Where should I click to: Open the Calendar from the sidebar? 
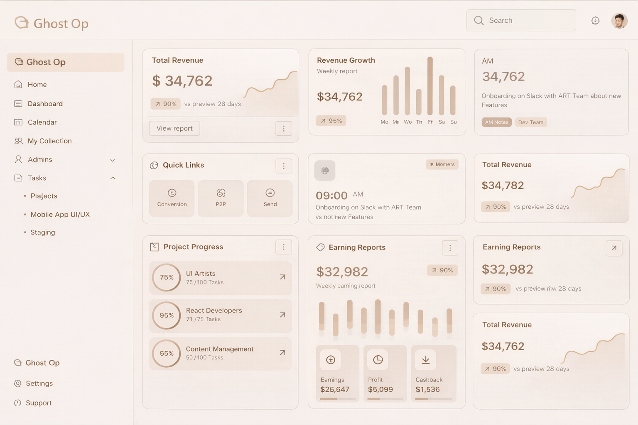point(42,122)
